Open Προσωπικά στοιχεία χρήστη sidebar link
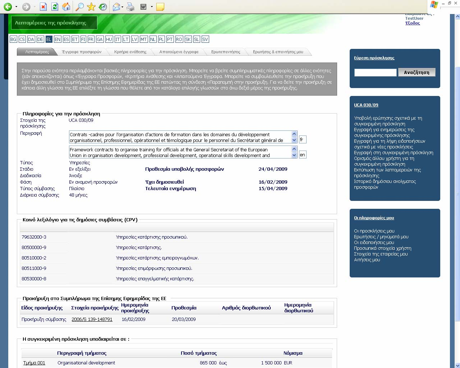The image size is (460, 368). tap(382, 248)
